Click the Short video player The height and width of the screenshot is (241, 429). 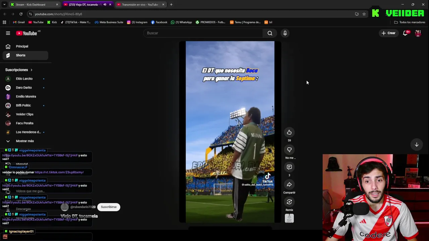pos(230,132)
